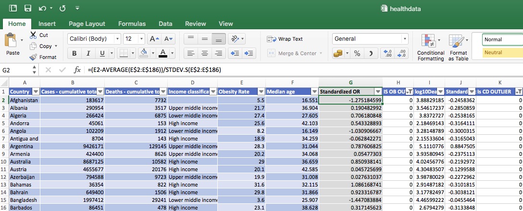The image size is (523, 211).
Task: Click the fill color paint bucket
Action: [143, 53]
